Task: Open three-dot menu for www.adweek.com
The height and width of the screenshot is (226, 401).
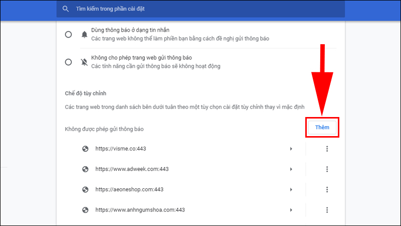Action: pyautogui.click(x=327, y=169)
